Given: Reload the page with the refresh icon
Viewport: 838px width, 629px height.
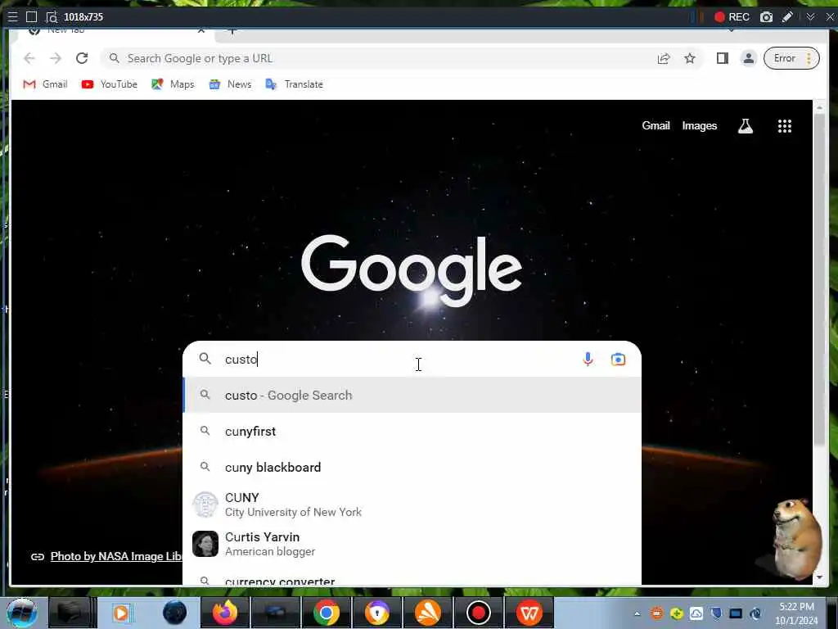Looking at the screenshot, I should pos(82,58).
